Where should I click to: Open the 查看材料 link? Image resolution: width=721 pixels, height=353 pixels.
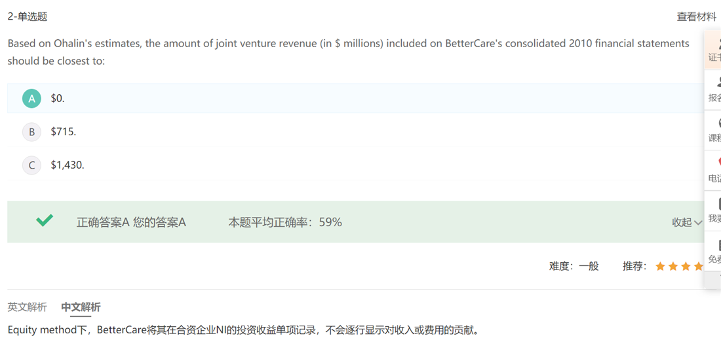[x=696, y=17]
